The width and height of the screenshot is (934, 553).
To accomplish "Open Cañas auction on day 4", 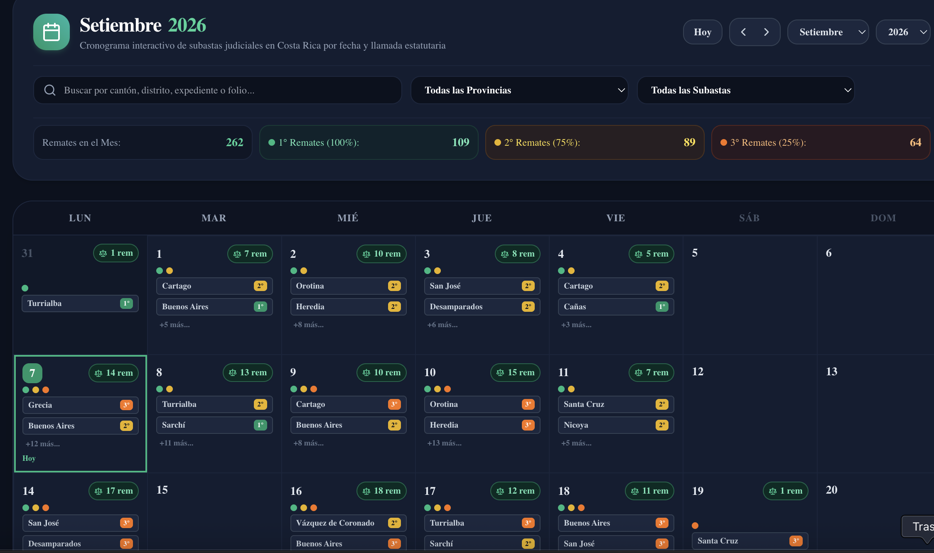I will (616, 307).
